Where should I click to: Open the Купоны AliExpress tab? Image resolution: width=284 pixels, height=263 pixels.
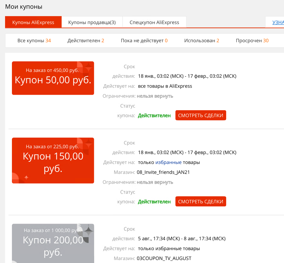click(33, 22)
